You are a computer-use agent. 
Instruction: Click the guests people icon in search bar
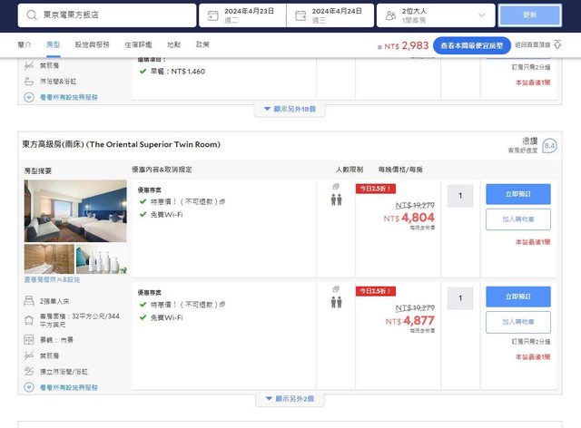click(389, 15)
